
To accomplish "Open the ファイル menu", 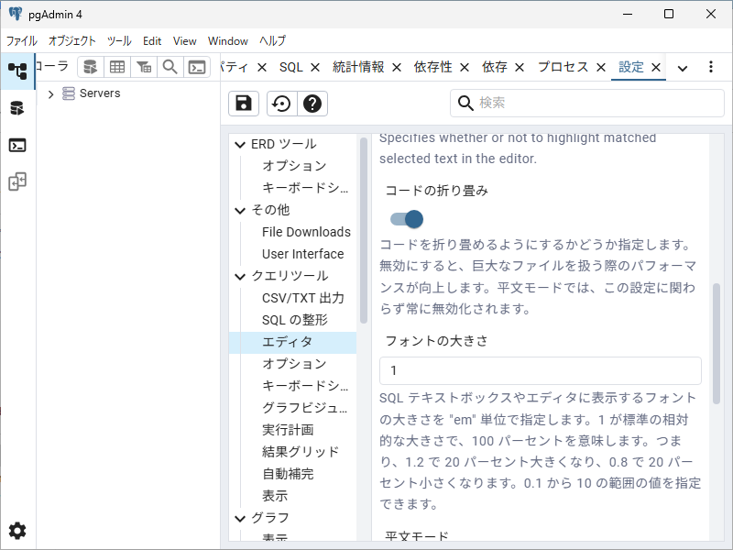I will tap(22, 41).
